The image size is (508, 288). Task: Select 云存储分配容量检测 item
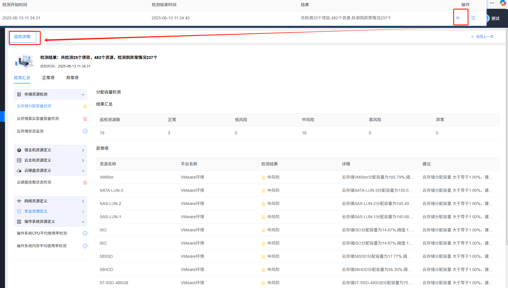point(34,106)
